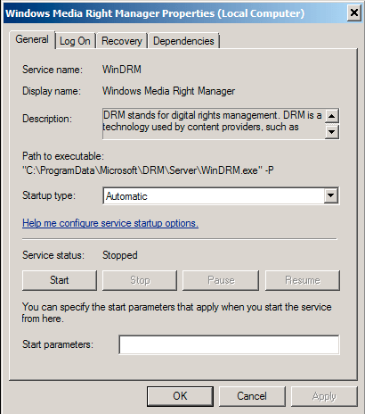This screenshot has width=365, height=414.
Task: Click the Apply button
Action: tap(324, 396)
